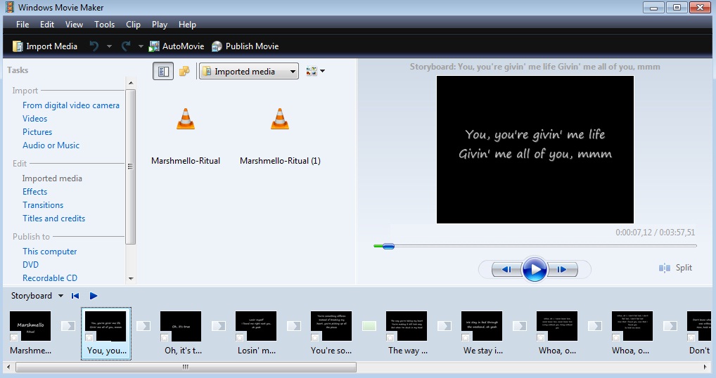Play the preview with the round Play button

coord(535,270)
